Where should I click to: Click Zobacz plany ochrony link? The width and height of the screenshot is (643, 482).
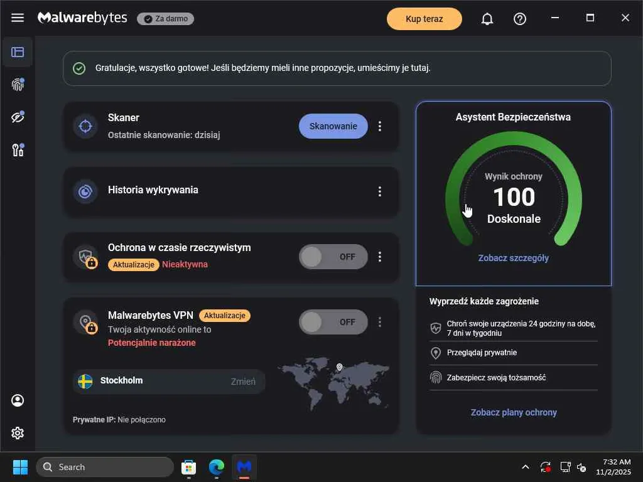pos(514,412)
